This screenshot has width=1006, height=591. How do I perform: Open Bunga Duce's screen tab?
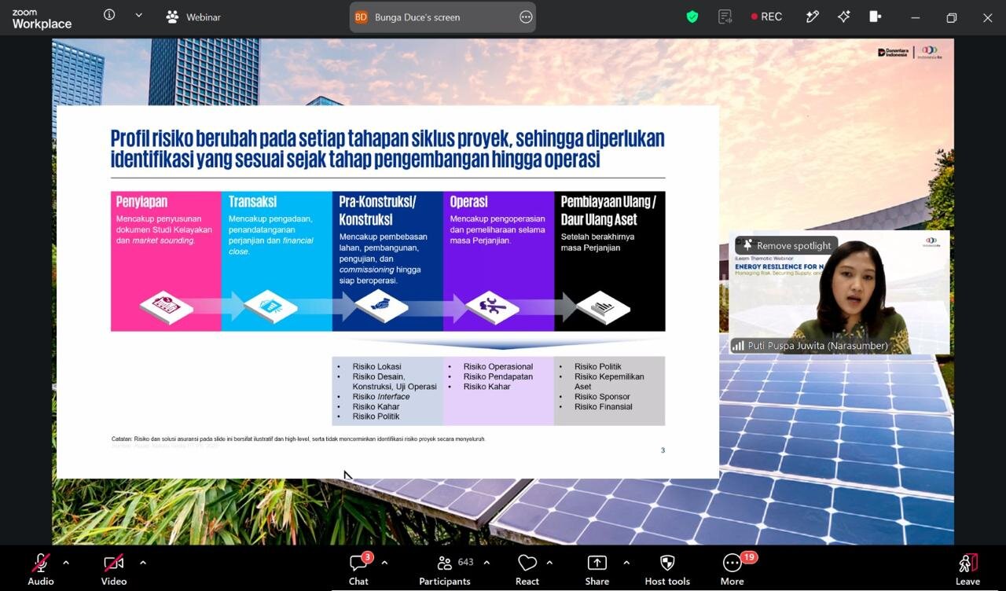click(x=417, y=17)
